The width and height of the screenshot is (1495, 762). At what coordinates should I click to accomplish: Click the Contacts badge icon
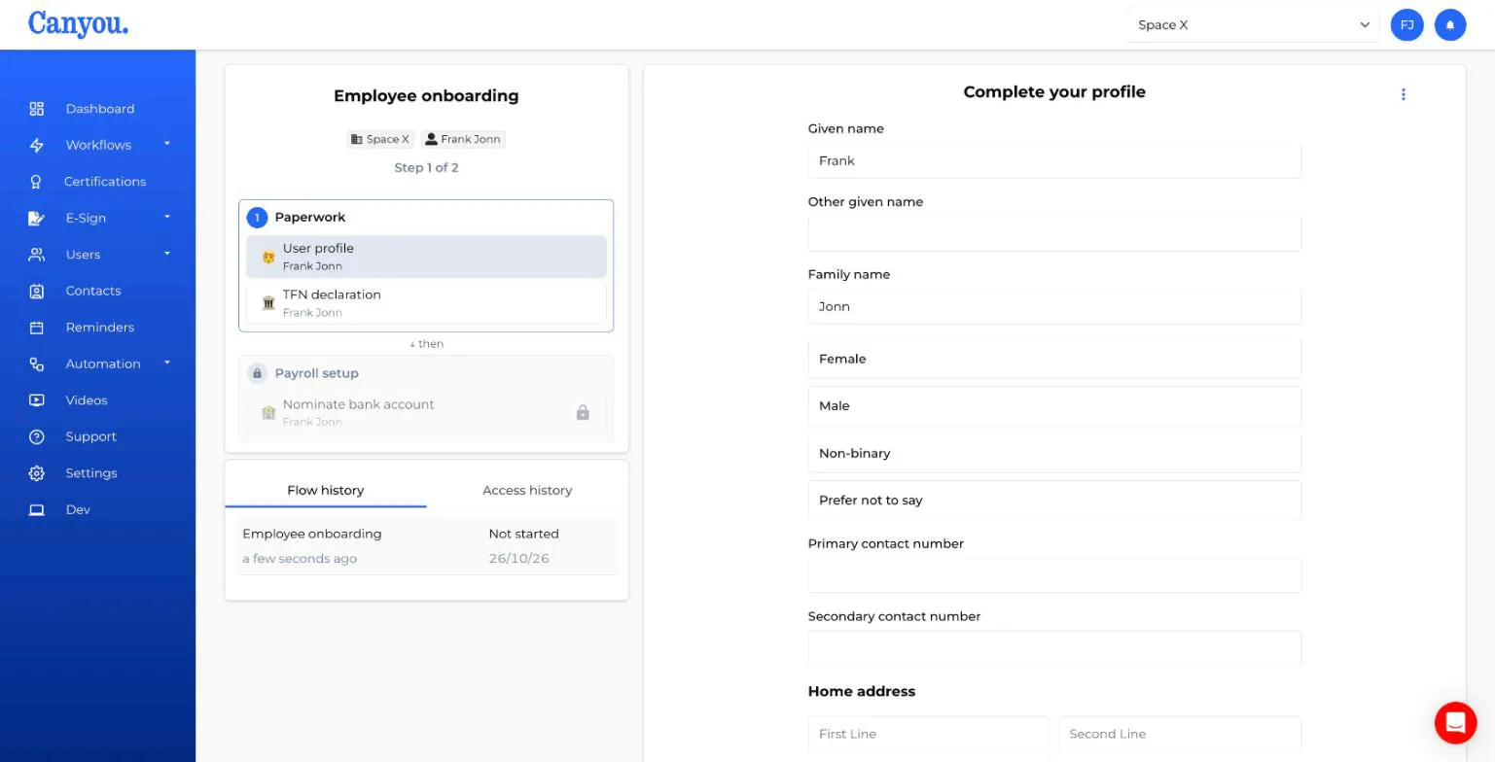tap(37, 291)
